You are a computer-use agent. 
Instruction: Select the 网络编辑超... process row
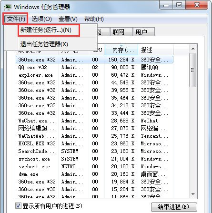point(94,128)
